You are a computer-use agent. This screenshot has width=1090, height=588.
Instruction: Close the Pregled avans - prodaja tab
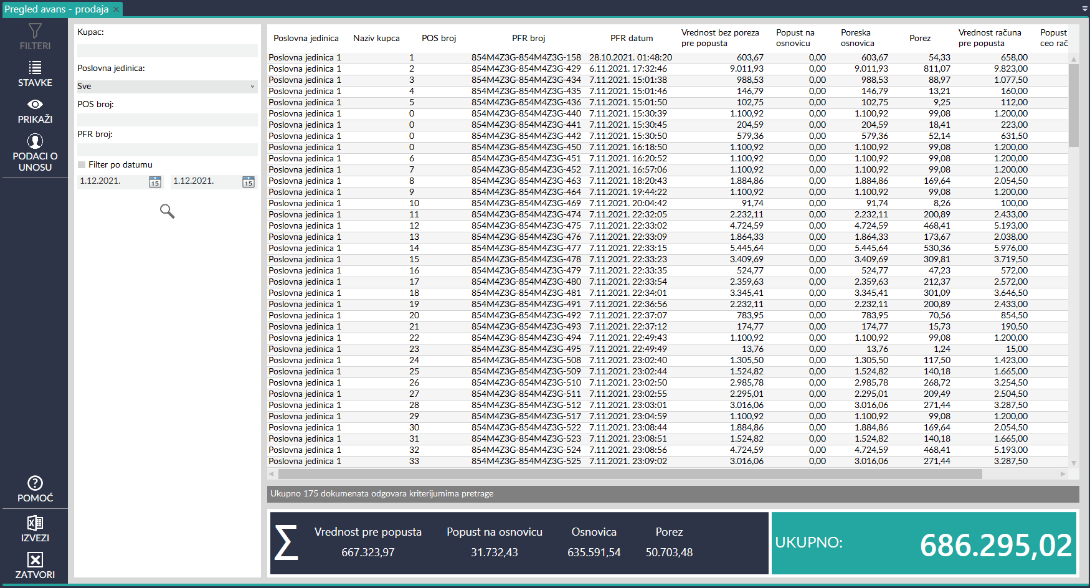pyautogui.click(x=116, y=9)
